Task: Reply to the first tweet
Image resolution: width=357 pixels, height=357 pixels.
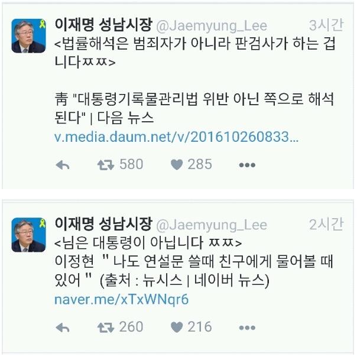Action: click(x=63, y=165)
